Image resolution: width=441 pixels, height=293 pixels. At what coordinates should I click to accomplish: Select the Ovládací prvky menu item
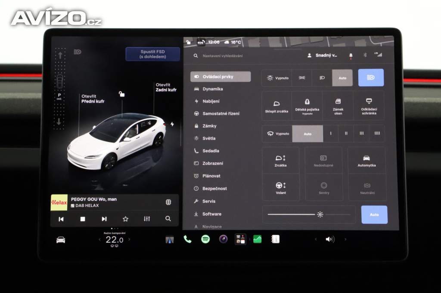220,76
